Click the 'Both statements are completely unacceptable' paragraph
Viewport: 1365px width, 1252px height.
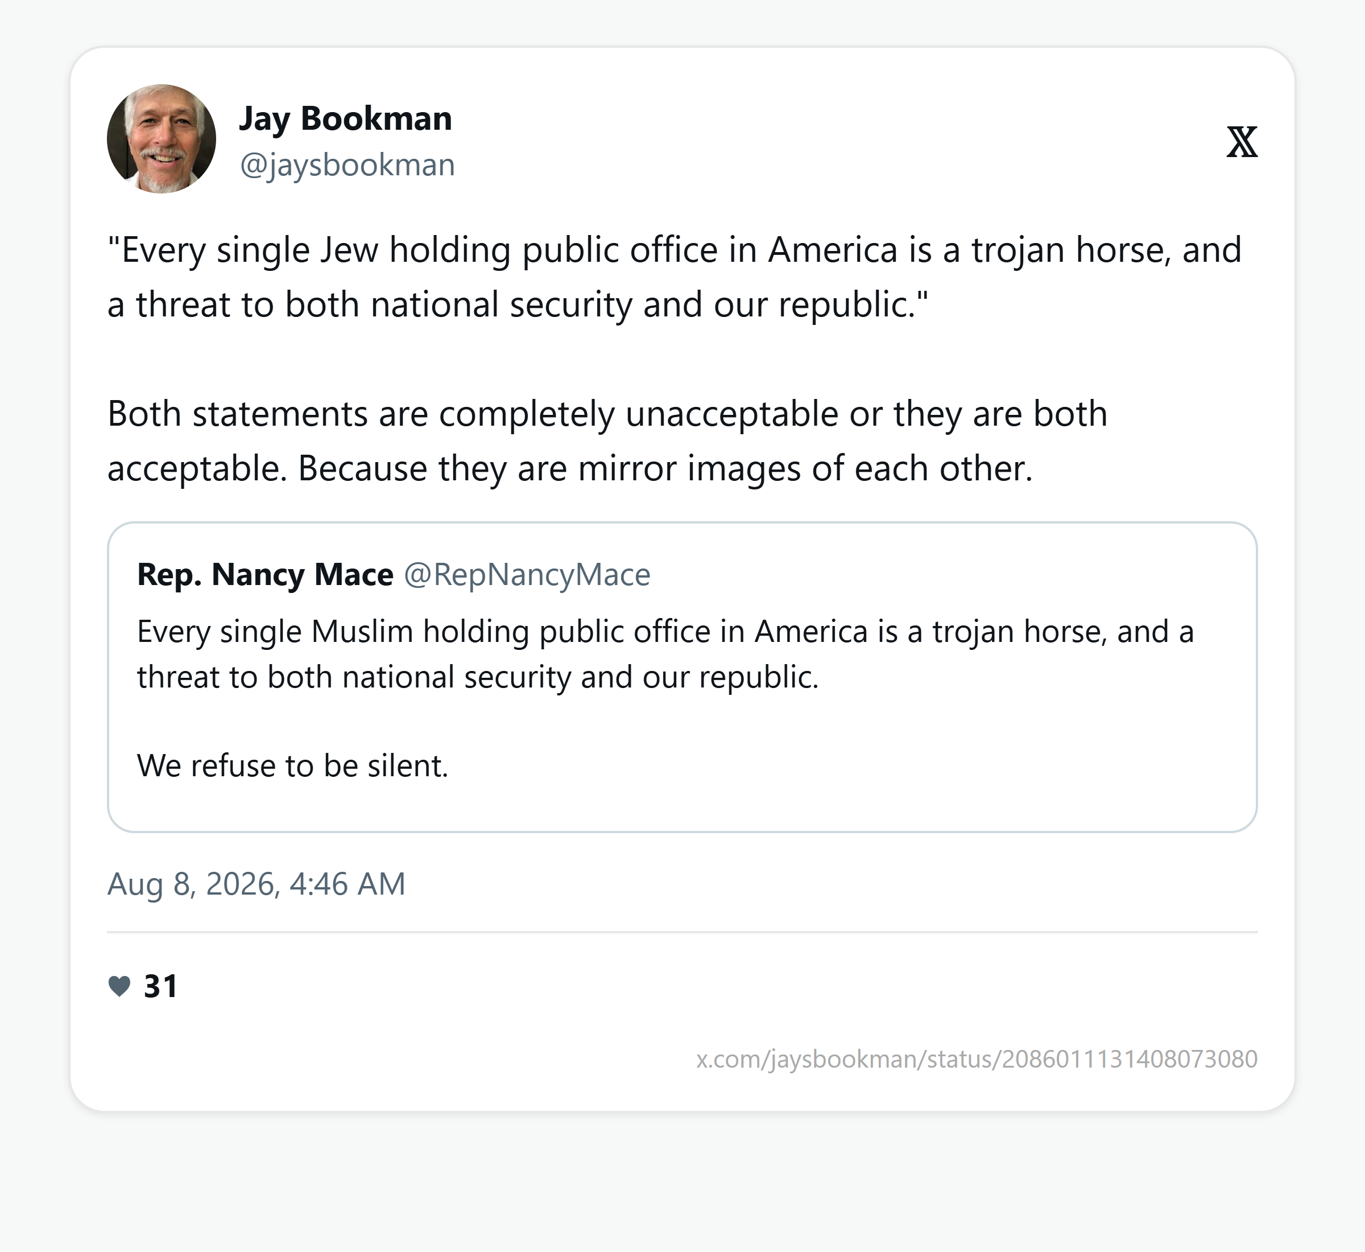coord(607,440)
